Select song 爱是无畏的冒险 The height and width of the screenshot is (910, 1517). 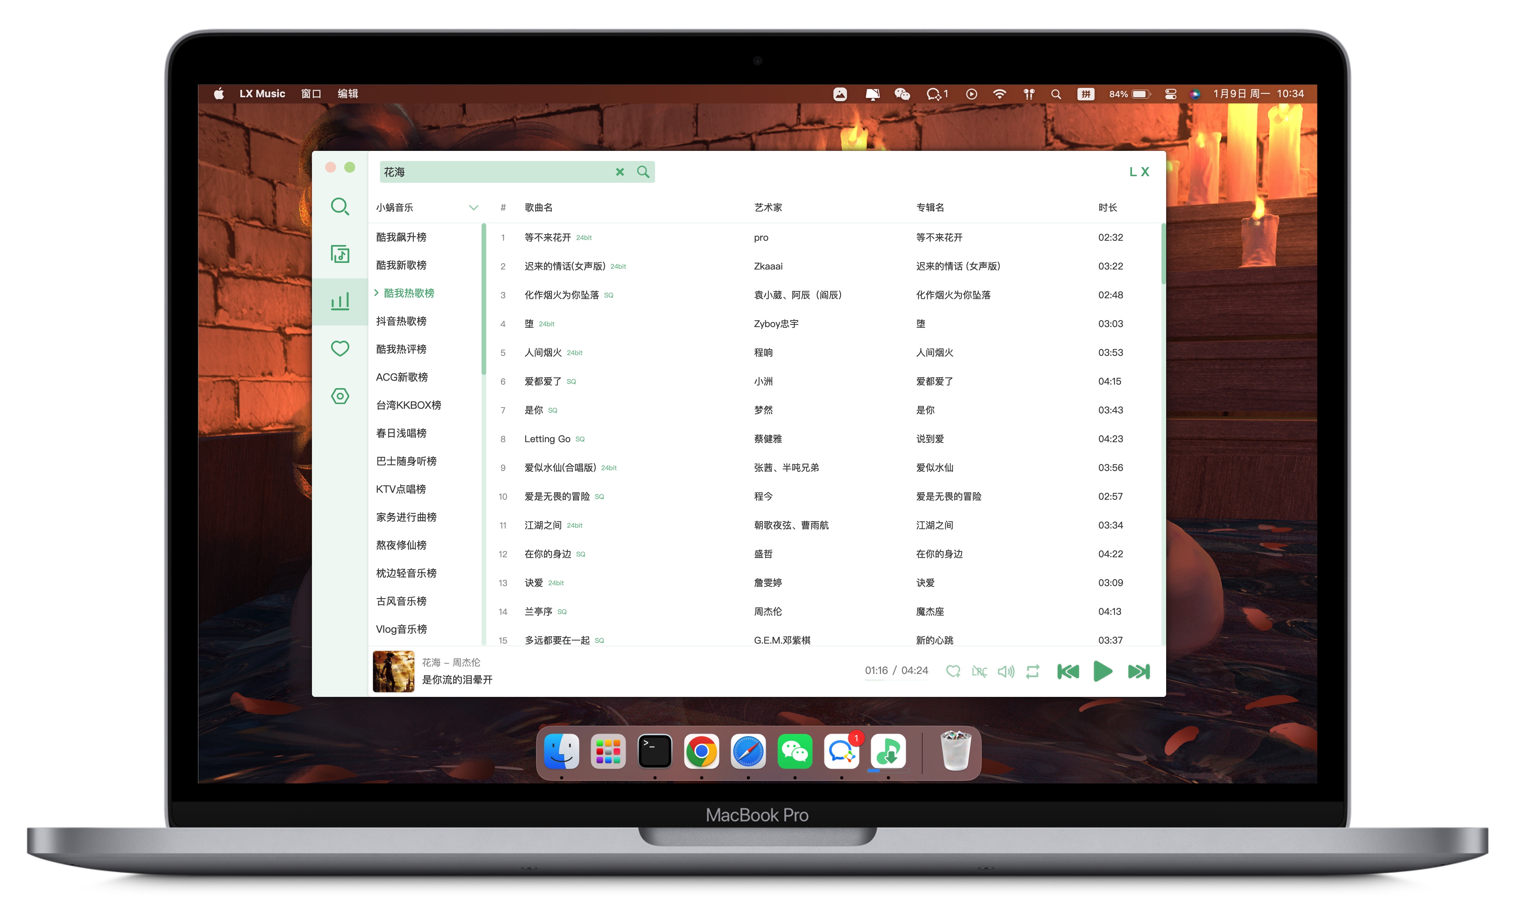[x=557, y=496]
